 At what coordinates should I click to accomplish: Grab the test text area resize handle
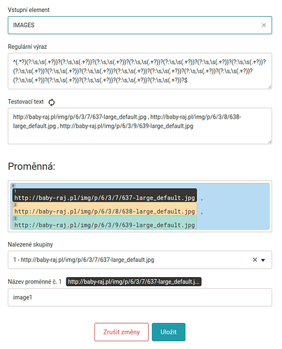(269, 142)
